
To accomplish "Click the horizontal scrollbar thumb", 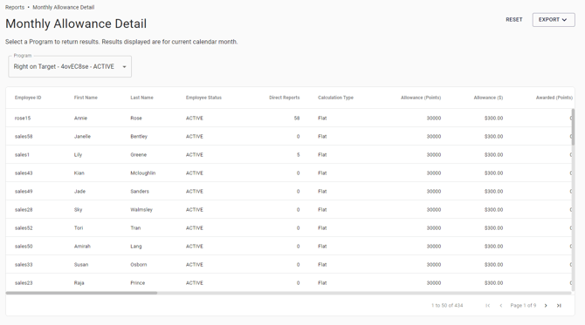I will pyautogui.click(x=81, y=293).
